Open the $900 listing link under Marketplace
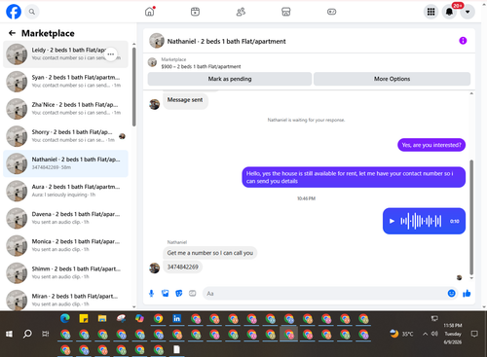This screenshot has width=487, height=357. pos(201,66)
